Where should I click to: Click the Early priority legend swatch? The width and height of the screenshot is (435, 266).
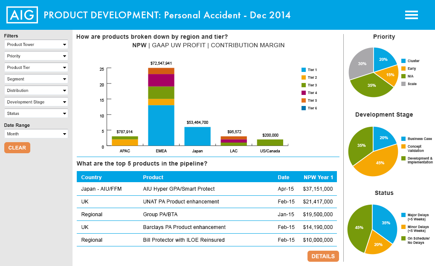[403, 69]
